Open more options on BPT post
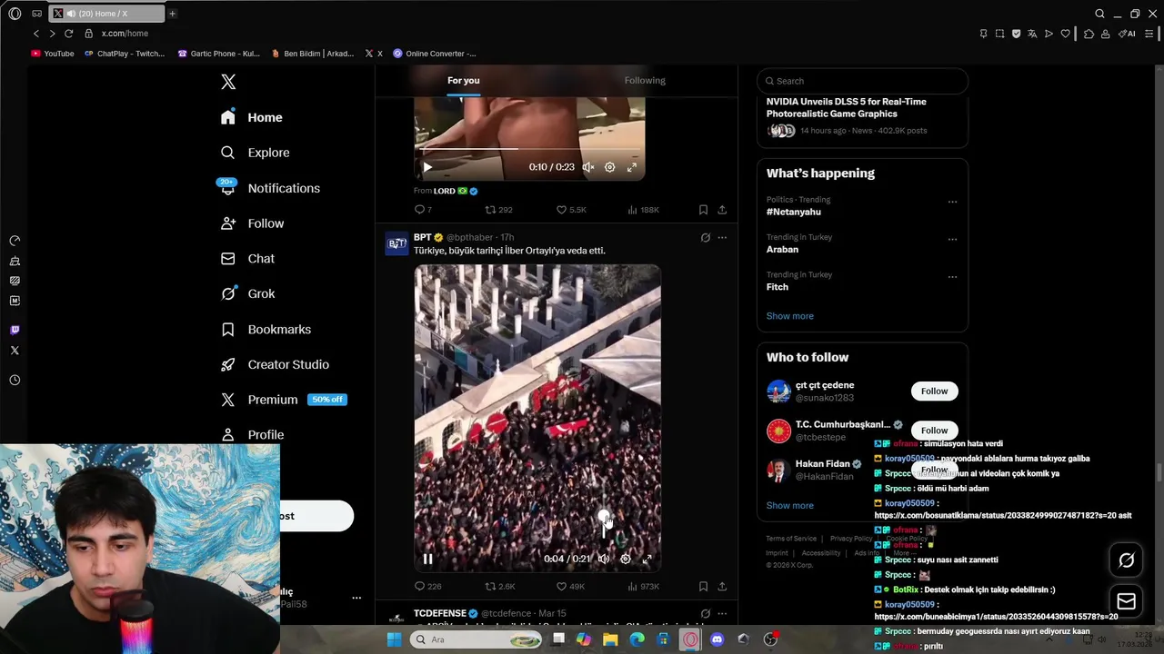Image resolution: width=1164 pixels, height=654 pixels. coord(722,238)
